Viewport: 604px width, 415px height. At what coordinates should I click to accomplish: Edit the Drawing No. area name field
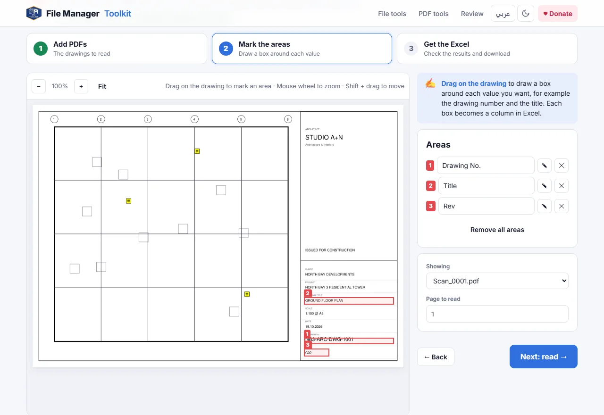(486, 166)
